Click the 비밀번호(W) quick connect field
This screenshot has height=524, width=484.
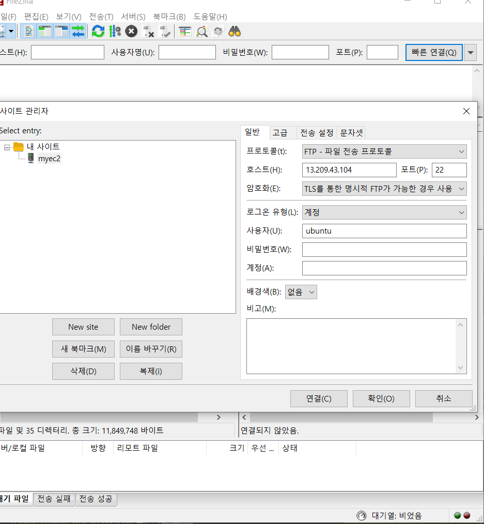300,53
